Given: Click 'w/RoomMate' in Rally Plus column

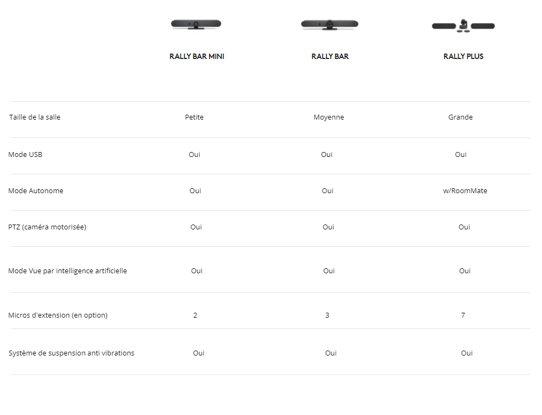Looking at the screenshot, I should pyautogui.click(x=465, y=191).
